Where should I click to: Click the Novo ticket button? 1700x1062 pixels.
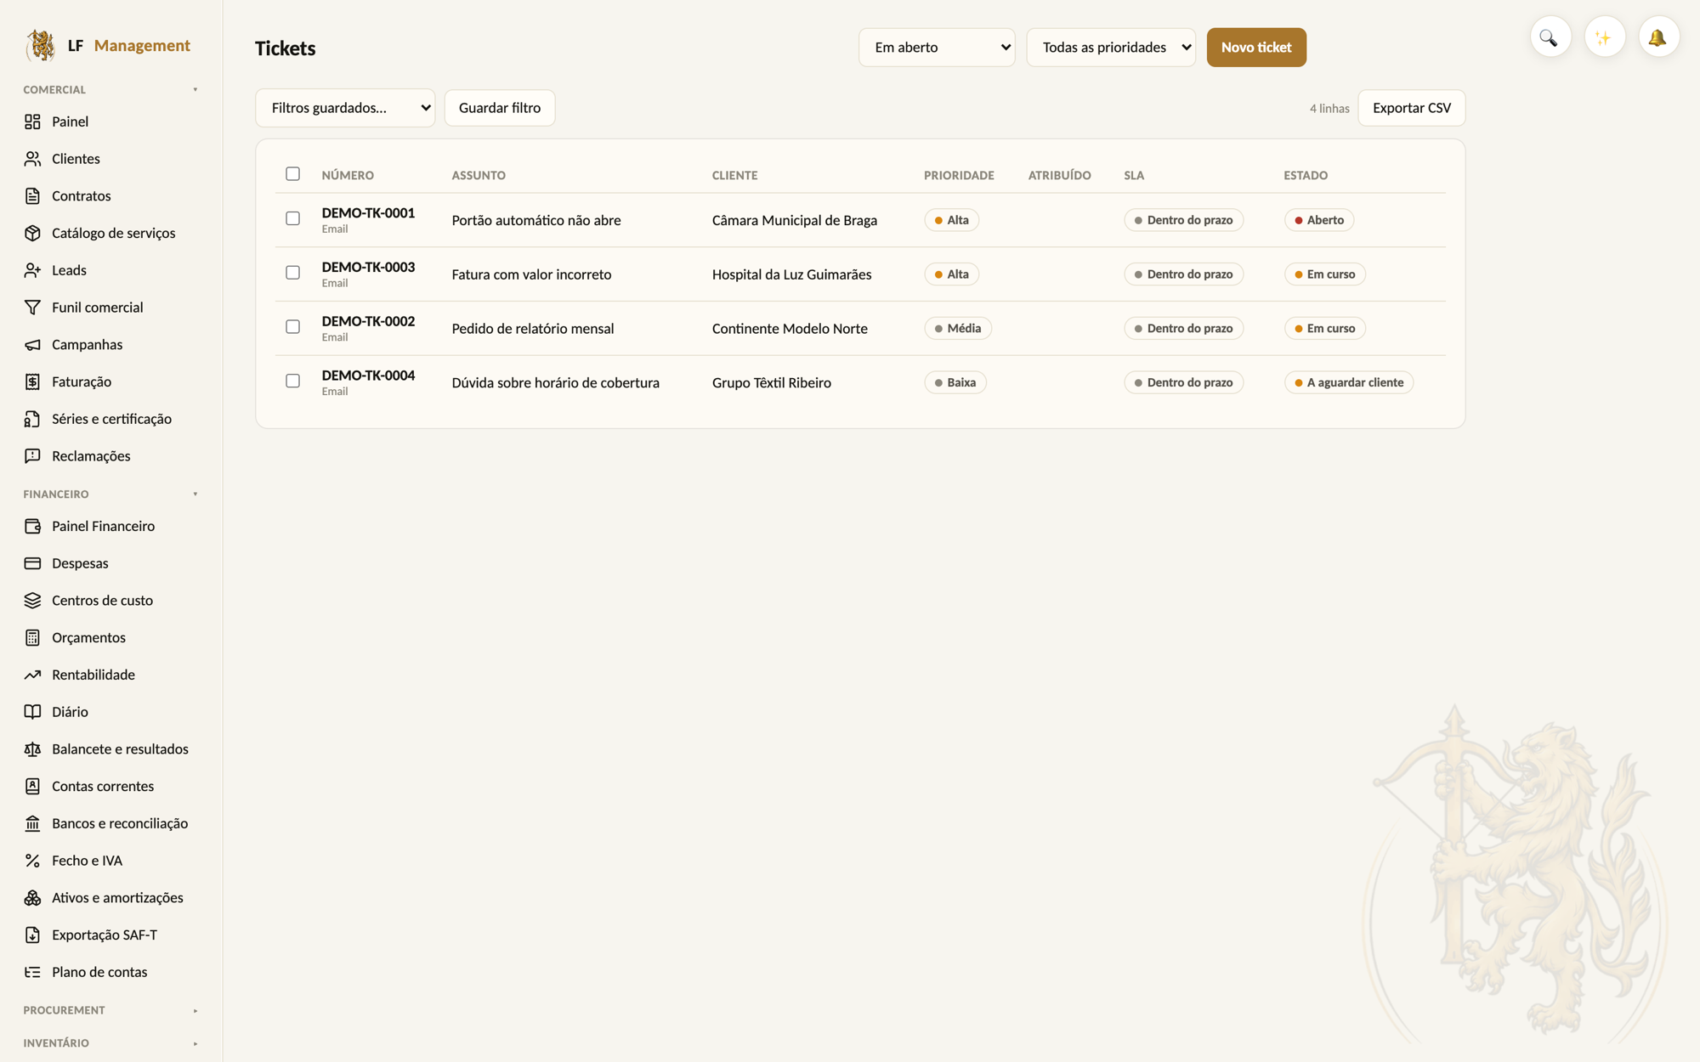1256,48
